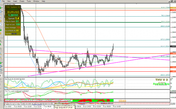Click the EURUSD symbol label
The image size is (176, 109).
[13, 12]
